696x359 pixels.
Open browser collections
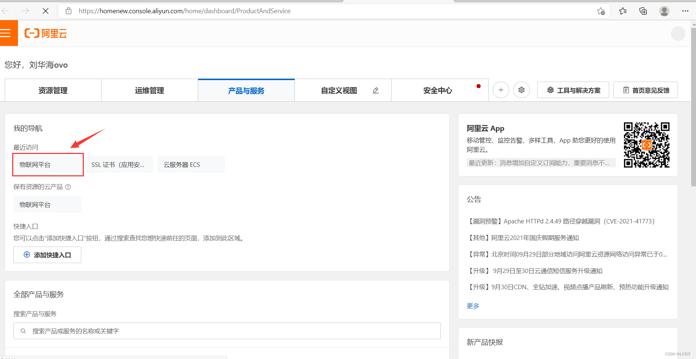pyautogui.click(x=643, y=11)
